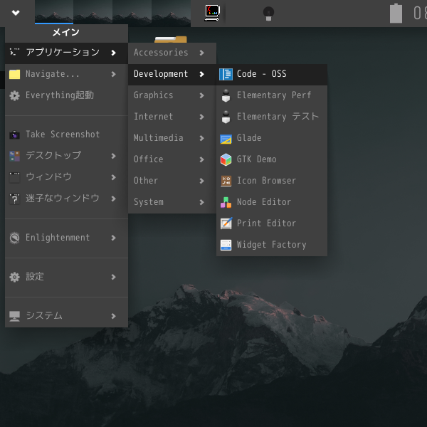Viewport: 427px width, 427px height.
Task: Expand the Internet submenu arrow
Action: coord(202,117)
